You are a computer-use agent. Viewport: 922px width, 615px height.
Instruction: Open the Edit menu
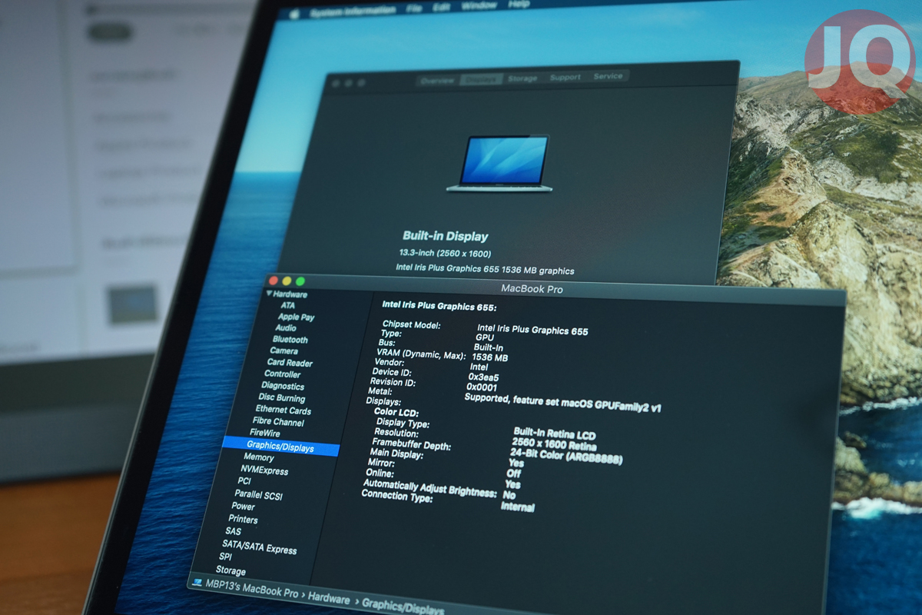pos(441,7)
